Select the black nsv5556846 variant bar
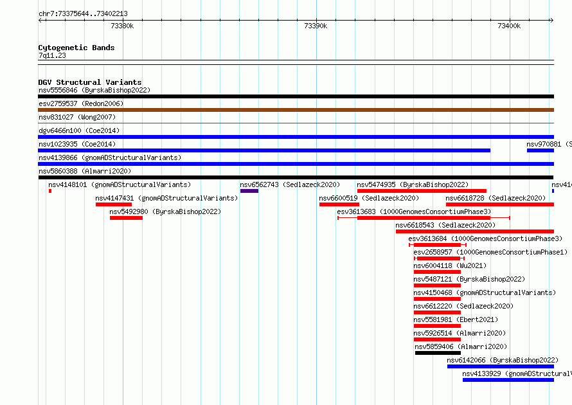Viewport: 572px width, 405px height. click(x=296, y=96)
